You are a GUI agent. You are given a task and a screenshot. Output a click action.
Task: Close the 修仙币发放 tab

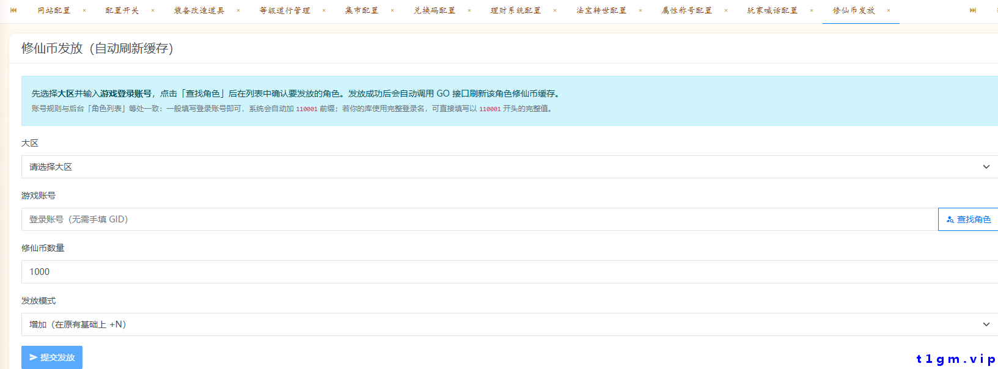[889, 10]
